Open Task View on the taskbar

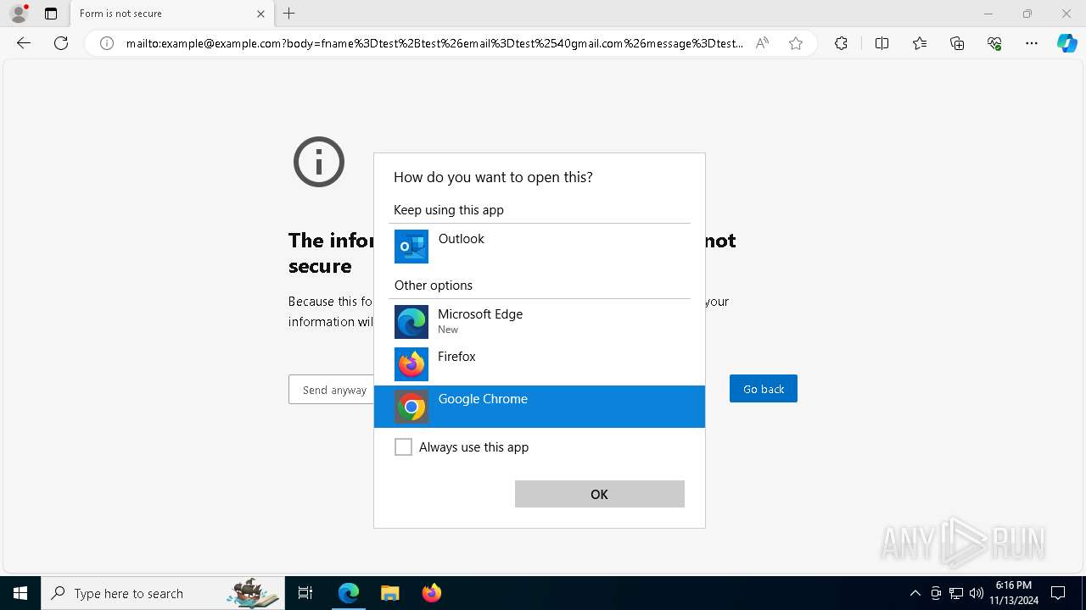[x=305, y=593]
